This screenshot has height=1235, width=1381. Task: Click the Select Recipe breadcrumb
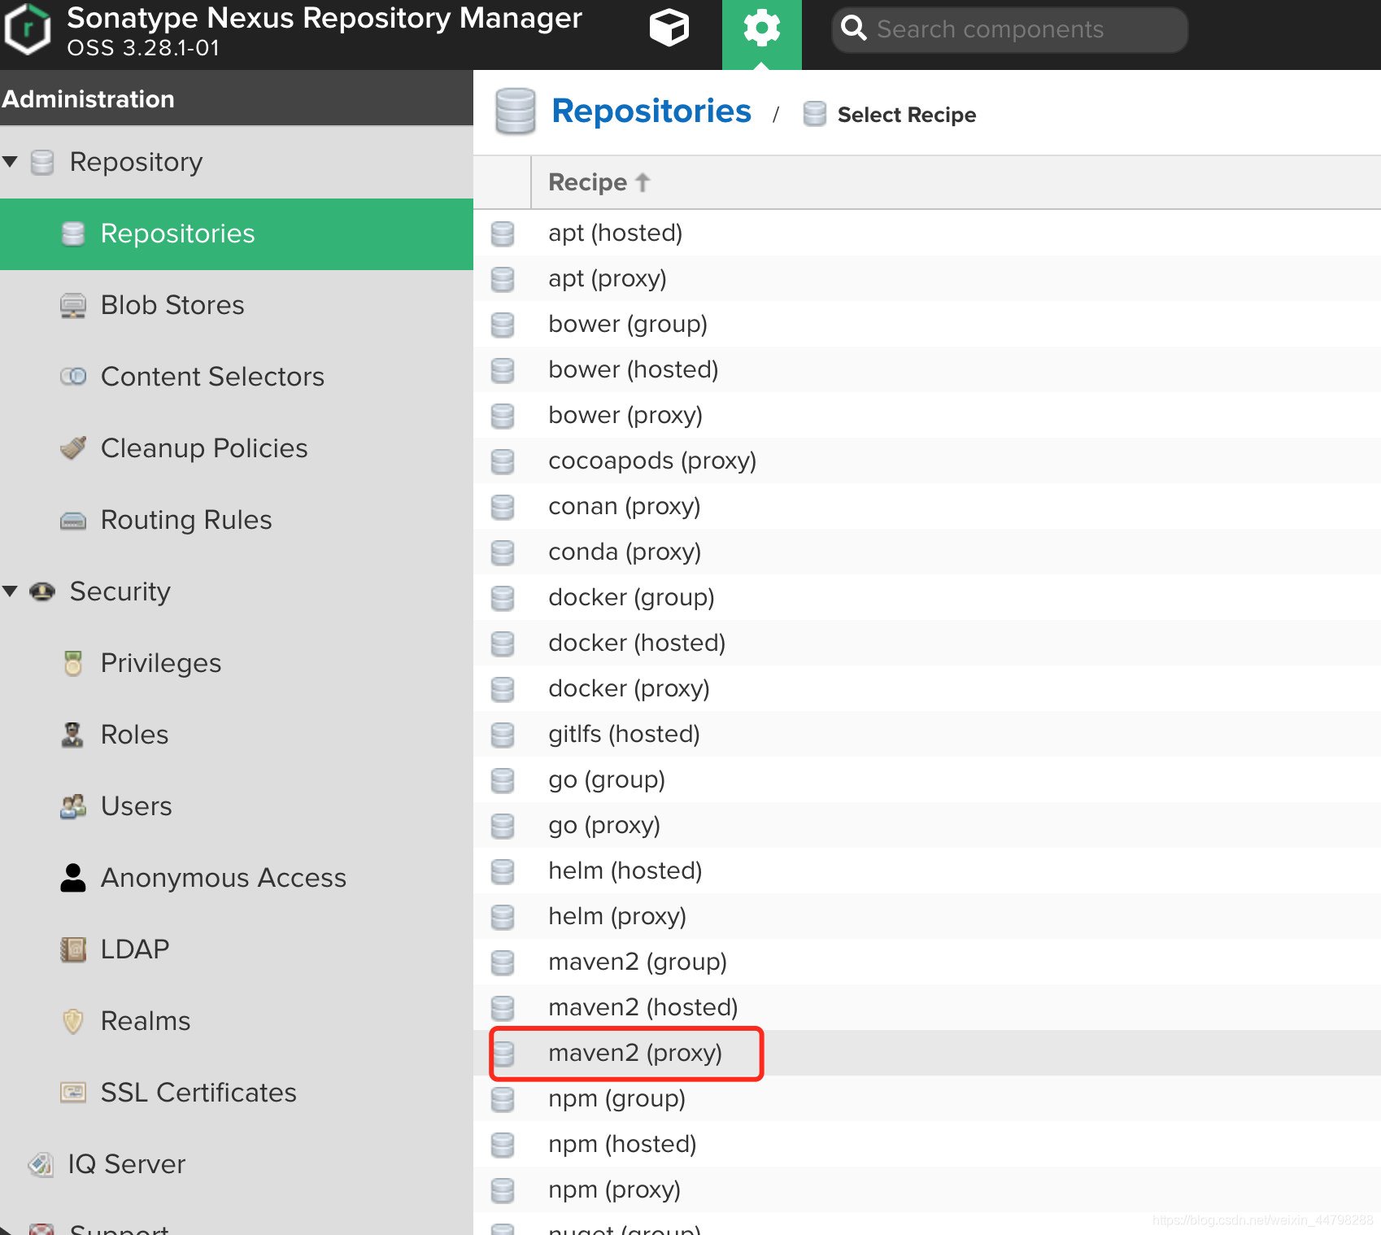click(906, 115)
